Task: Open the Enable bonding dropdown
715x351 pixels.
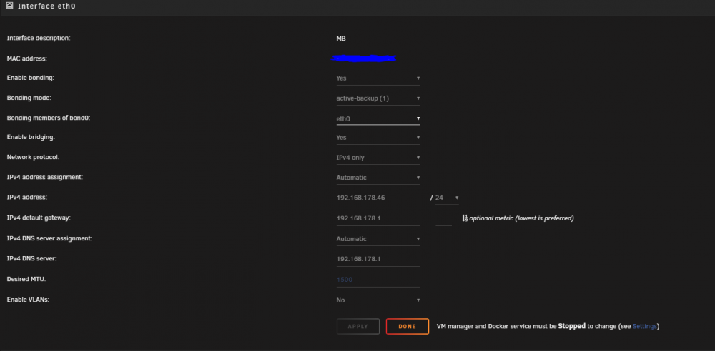Action: pos(378,78)
